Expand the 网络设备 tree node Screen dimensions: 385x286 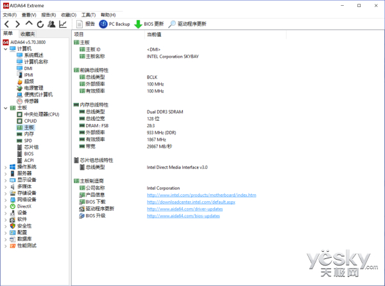pyautogui.click(x=5, y=200)
